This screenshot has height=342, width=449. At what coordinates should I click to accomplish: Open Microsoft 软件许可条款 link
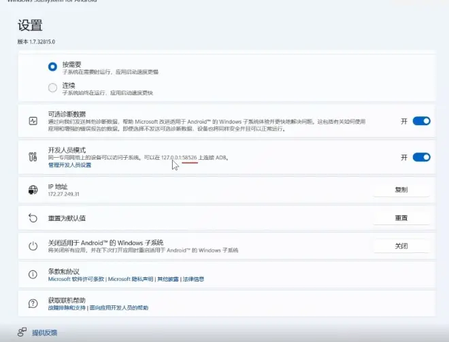tap(76, 279)
